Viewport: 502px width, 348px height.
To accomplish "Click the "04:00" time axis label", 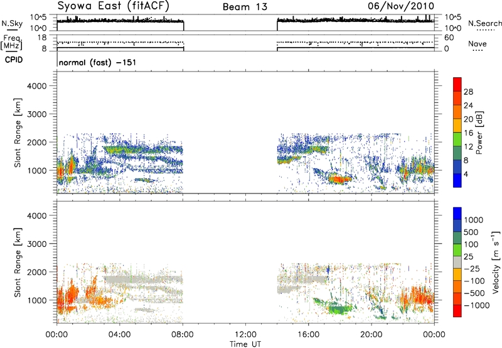I will pos(120,335).
